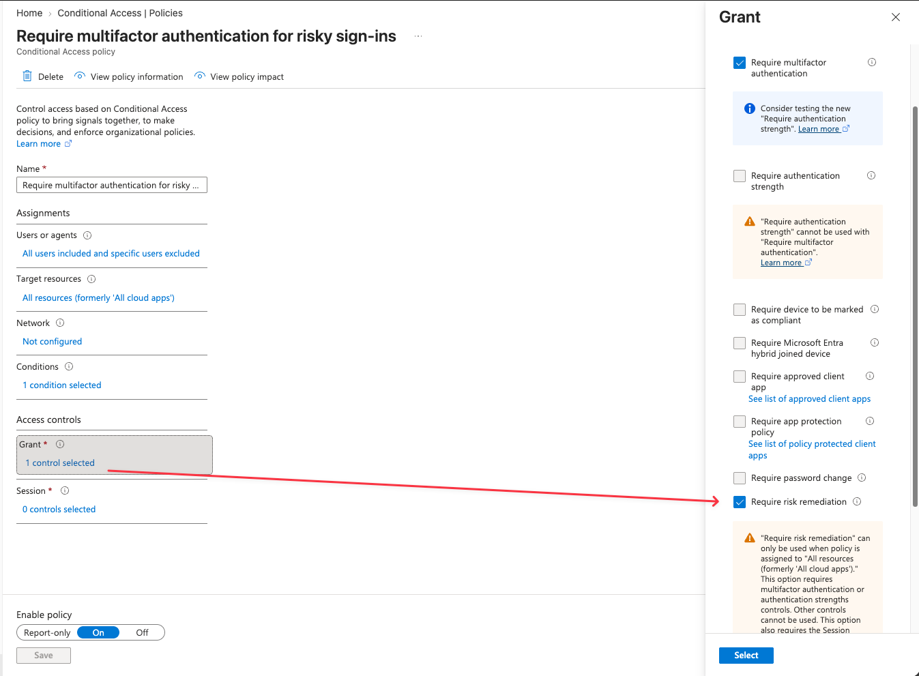Set Enable policy to On
Image resolution: width=919 pixels, height=676 pixels.
98,632
